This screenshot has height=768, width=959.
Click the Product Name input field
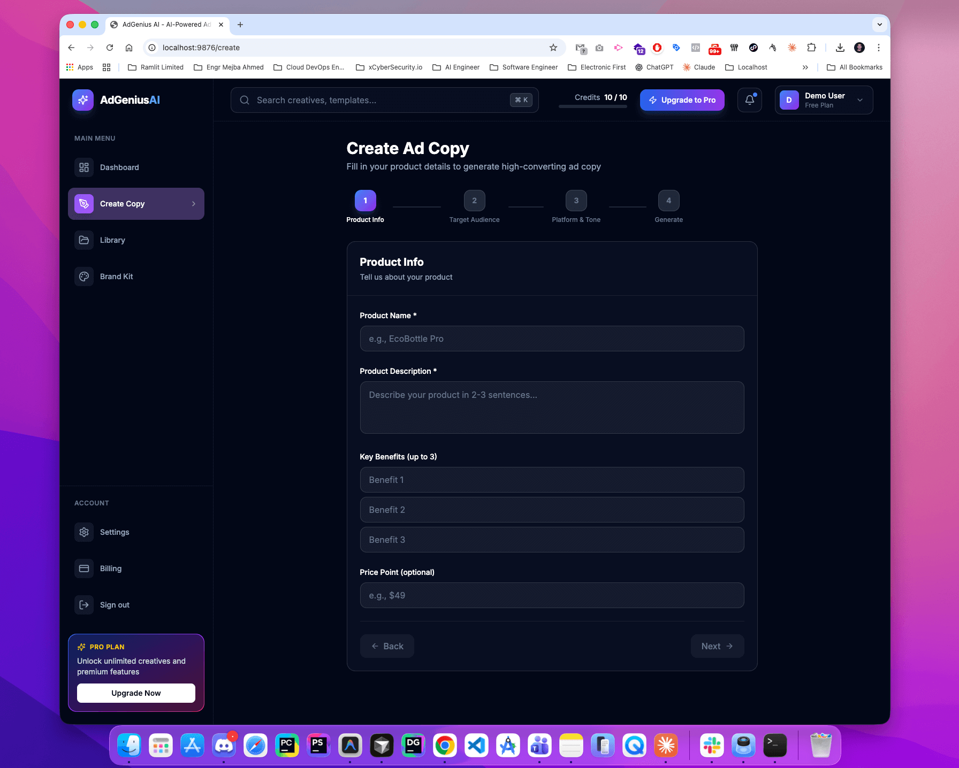[x=552, y=338]
